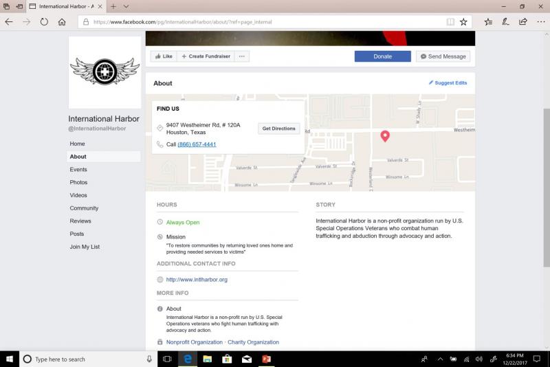The height and width of the screenshot is (367, 550).
Task: Like the International Harbor page
Action: point(164,56)
